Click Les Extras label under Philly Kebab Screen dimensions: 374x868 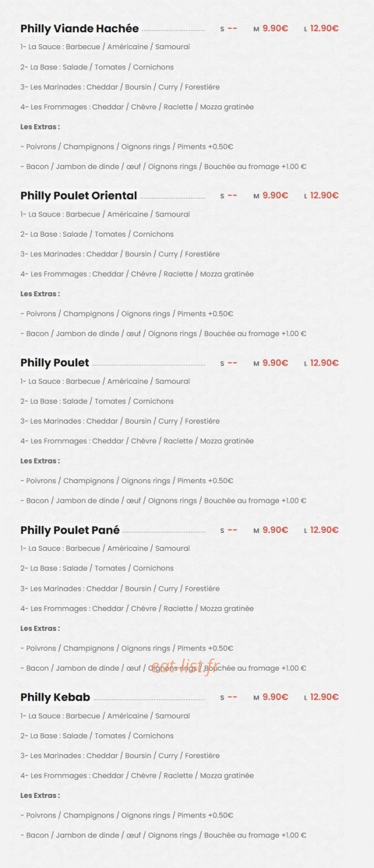tap(40, 796)
